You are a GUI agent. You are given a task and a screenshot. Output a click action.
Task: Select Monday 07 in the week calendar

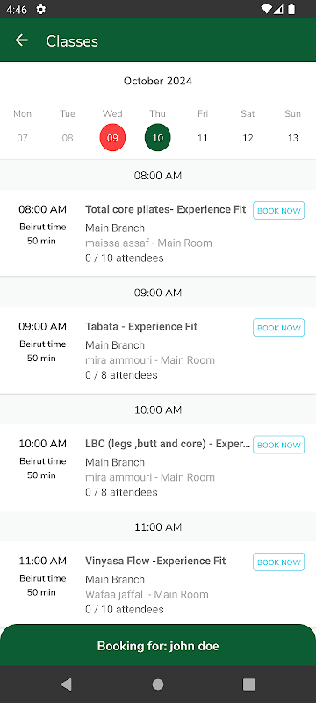tap(22, 138)
